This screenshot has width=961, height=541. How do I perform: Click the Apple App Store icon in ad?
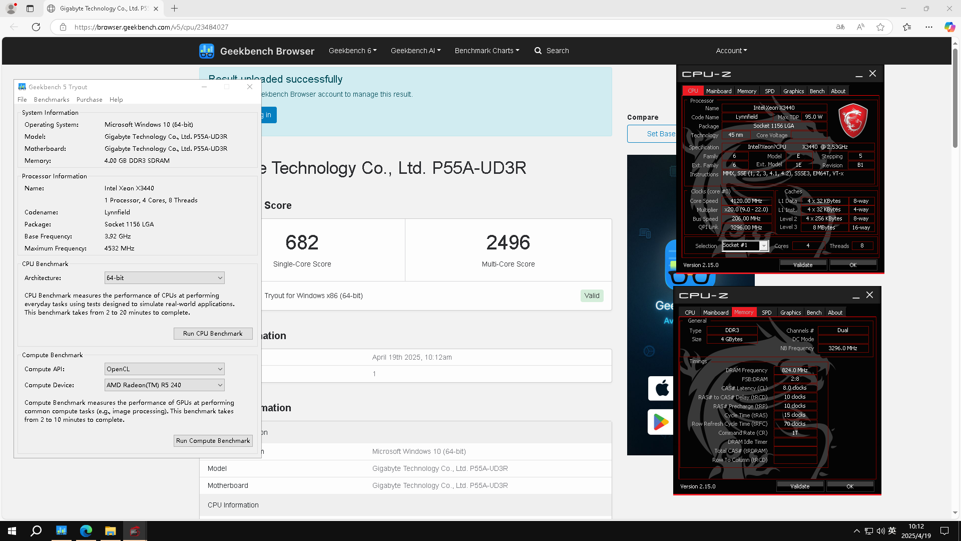(662, 388)
